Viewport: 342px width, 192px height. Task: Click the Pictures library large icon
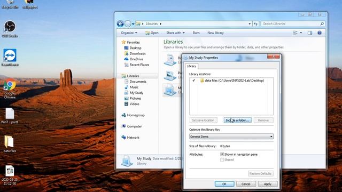[170, 76]
